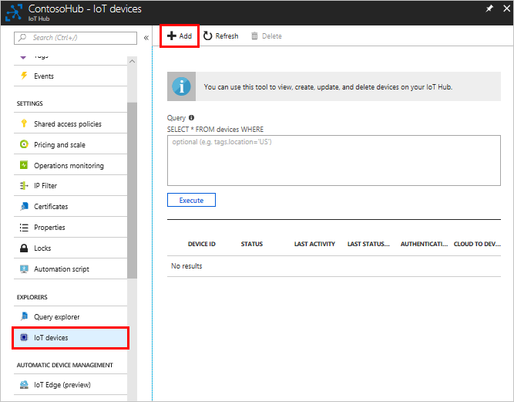Click the circular Refresh arrow icon

tap(208, 35)
